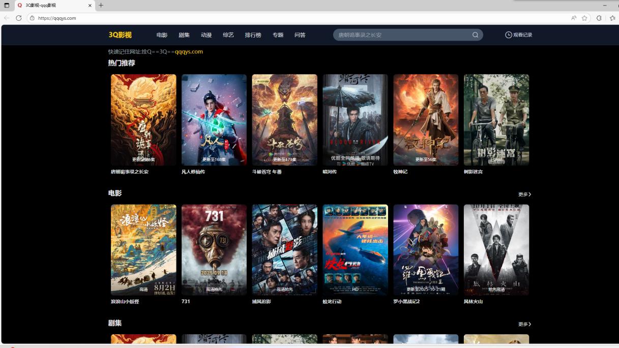
Task: Open 731 movie poster
Action: (x=214, y=250)
